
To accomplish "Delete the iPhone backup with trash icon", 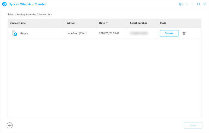I will pyautogui.click(x=184, y=33).
